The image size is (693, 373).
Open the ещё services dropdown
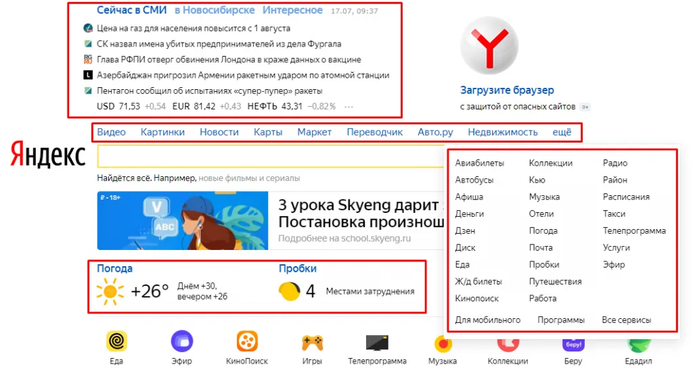tap(562, 132)
